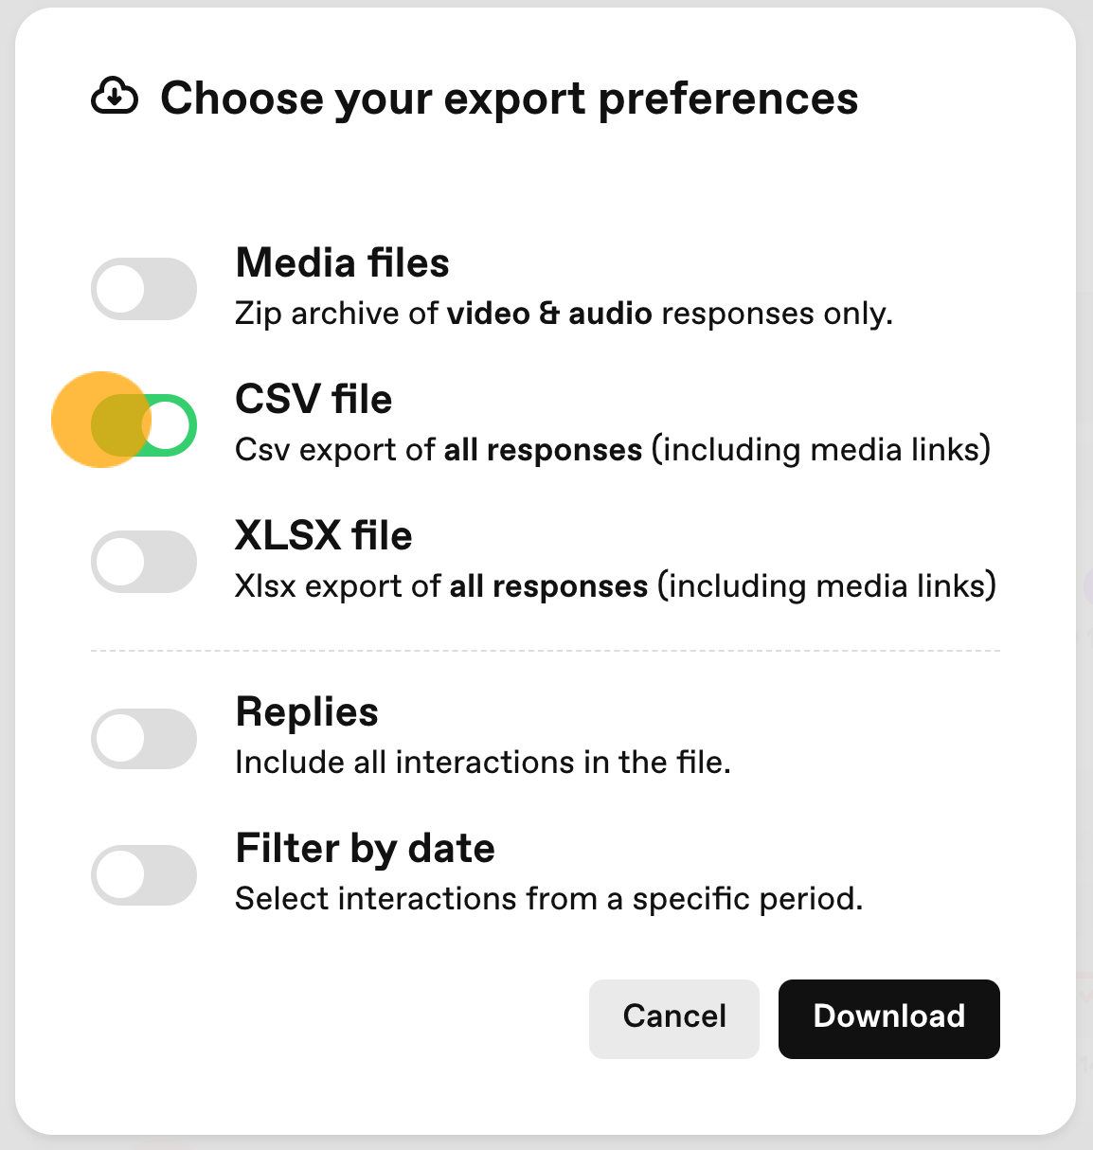Click the Xlsx export description text
The image size is (1093, 1150).
coord(616,586)
